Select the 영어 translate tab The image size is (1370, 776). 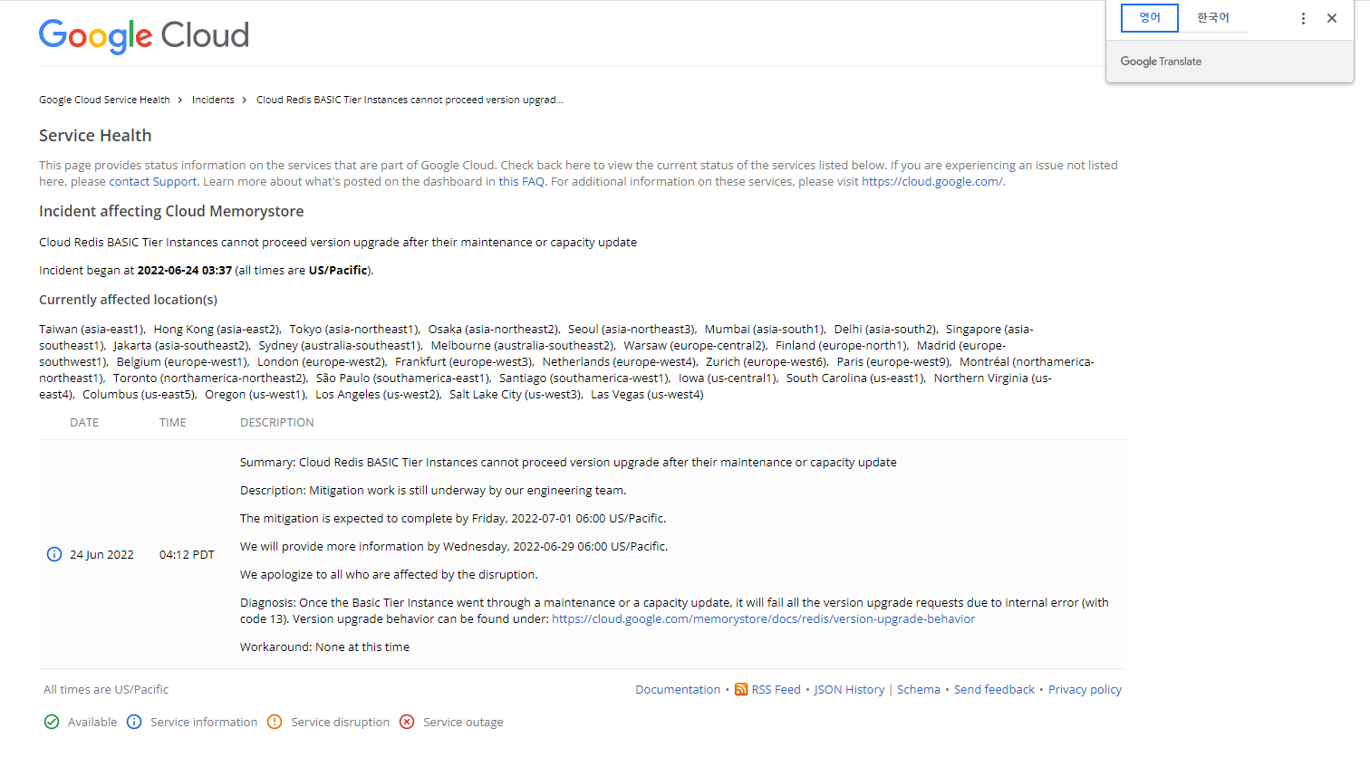point(1150,18)
